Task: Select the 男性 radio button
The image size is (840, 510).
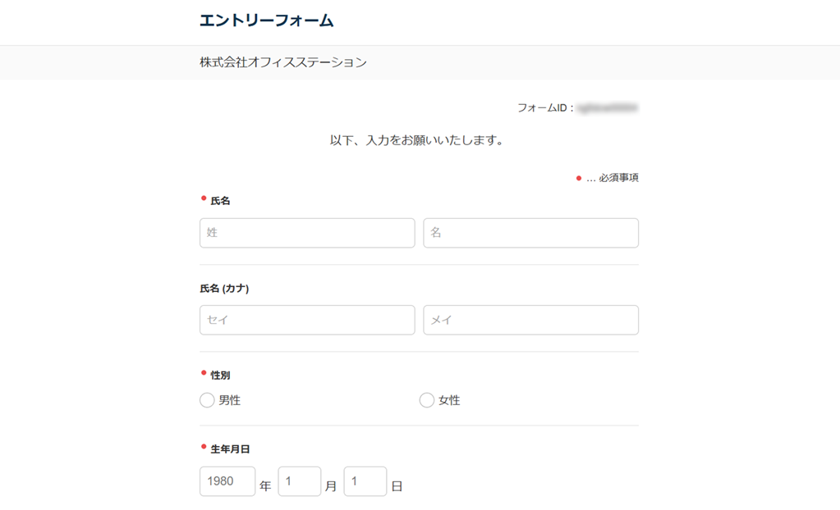Action: [x=207, y=401]
